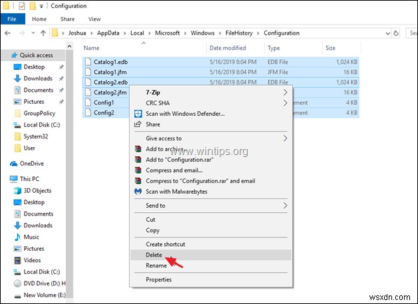
Task: Click FileHistory in the address path
Action: (x=239, y=33)
